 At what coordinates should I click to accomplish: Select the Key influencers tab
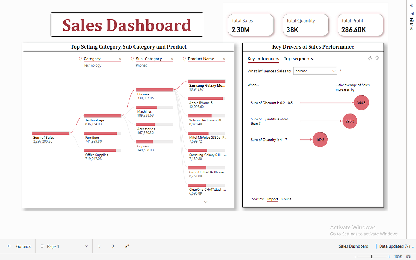tap(263, 59)
